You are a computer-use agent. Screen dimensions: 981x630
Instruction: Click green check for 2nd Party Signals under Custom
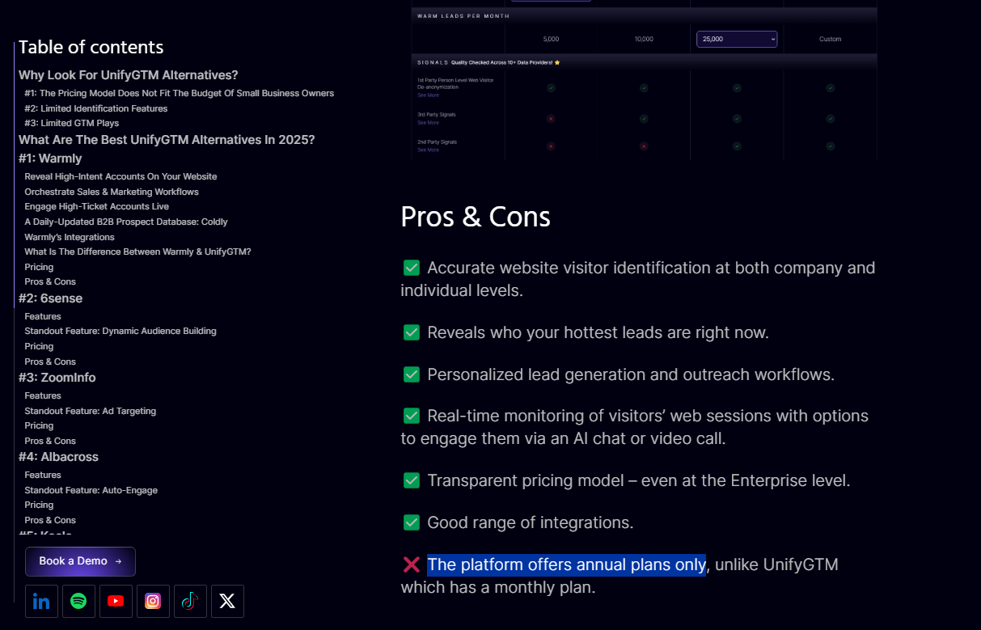pyautogui.click(x=831, y=146)
